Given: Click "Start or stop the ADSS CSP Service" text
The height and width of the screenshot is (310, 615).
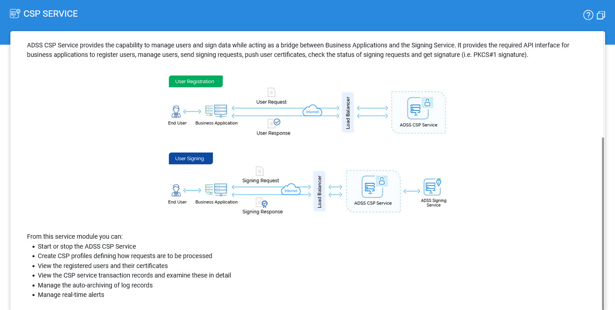Looking at the screenshot, I should [87, 246].
